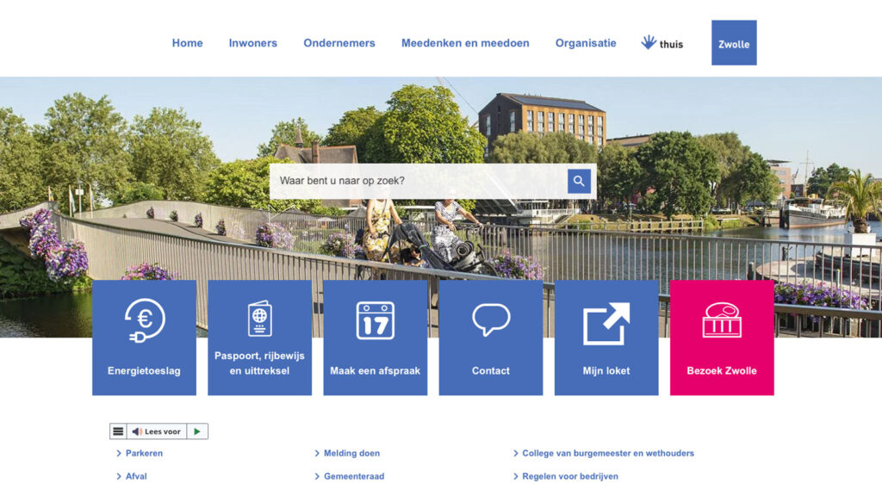Screen dimensions: 882x496
Task: Open the Maak een afspraak tile
Action: (x=376, y=338)
